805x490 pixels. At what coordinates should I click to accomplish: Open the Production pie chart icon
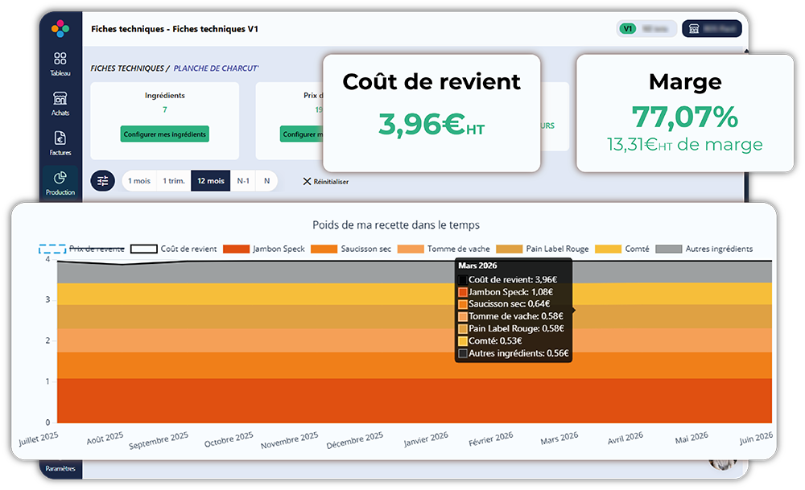[x=60, y=178]
